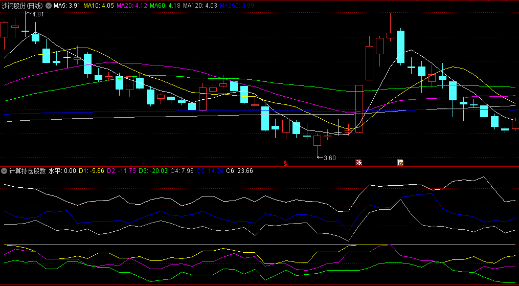Click the 3.60 low price marker

330,158
